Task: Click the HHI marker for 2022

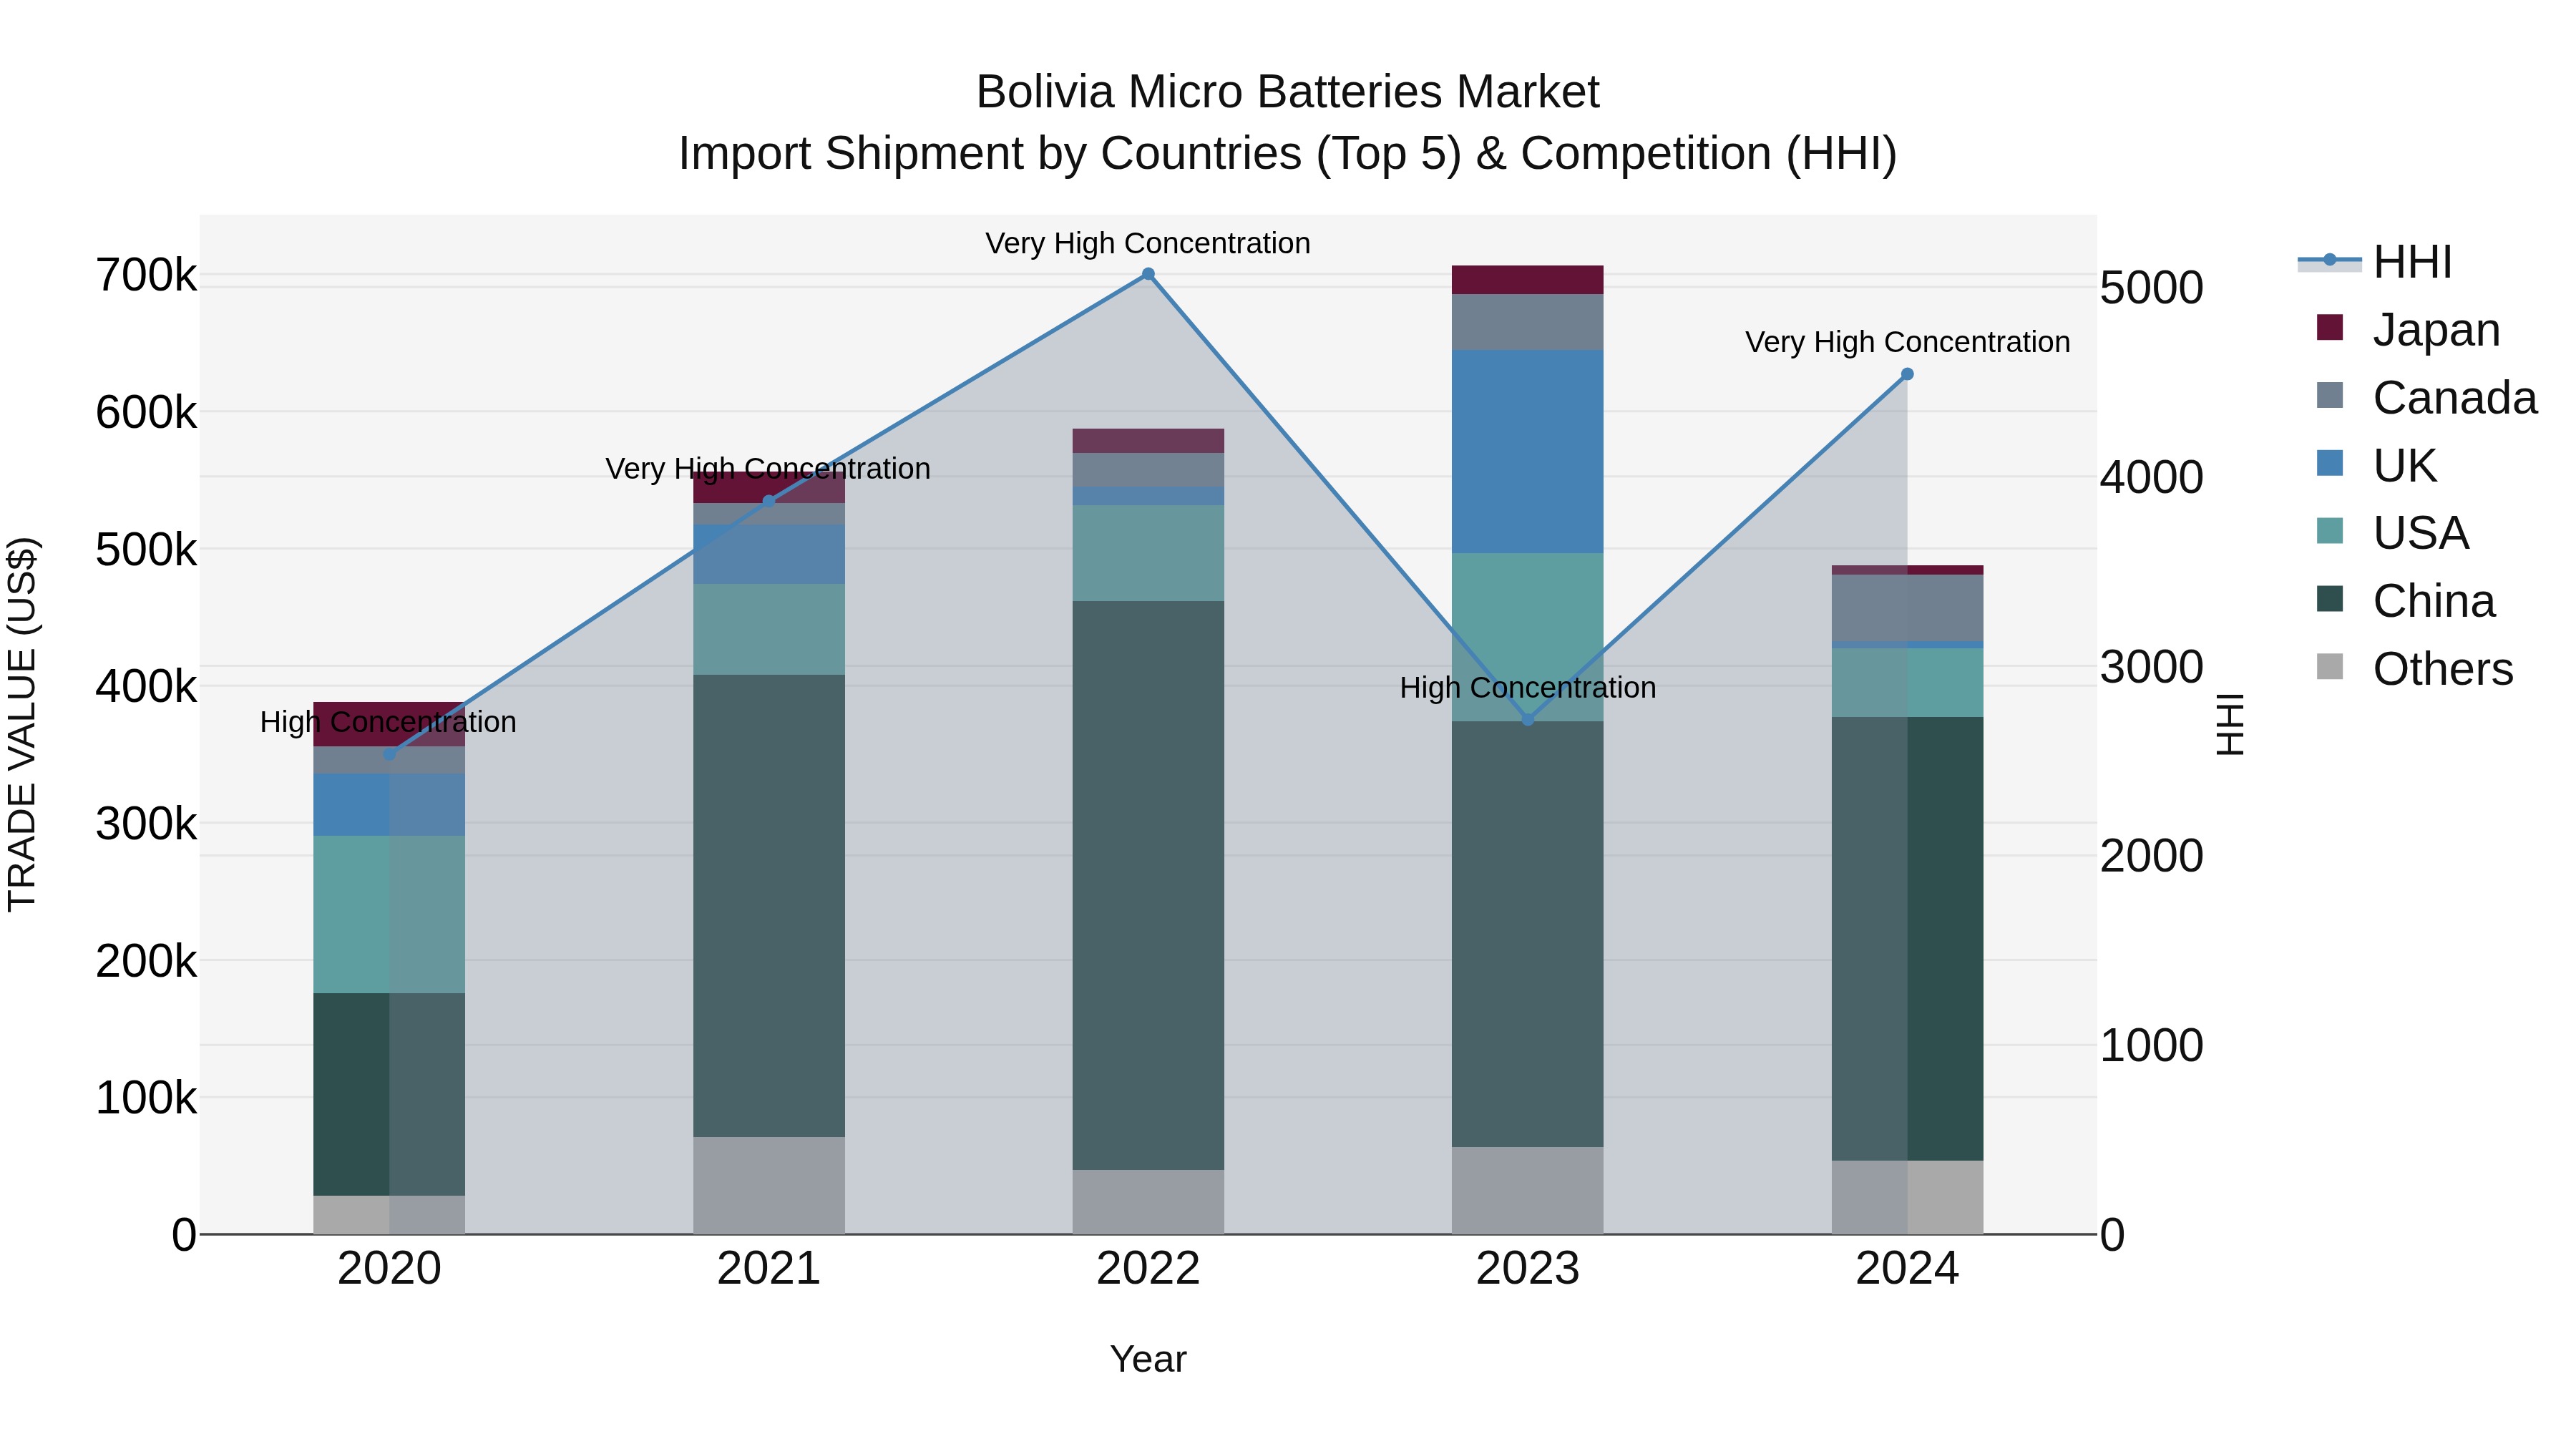Action: tap(1148, 274)
